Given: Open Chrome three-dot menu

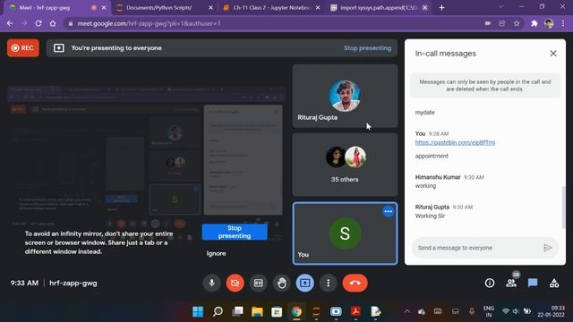Looking at the screenshot, I should (563, 23).
